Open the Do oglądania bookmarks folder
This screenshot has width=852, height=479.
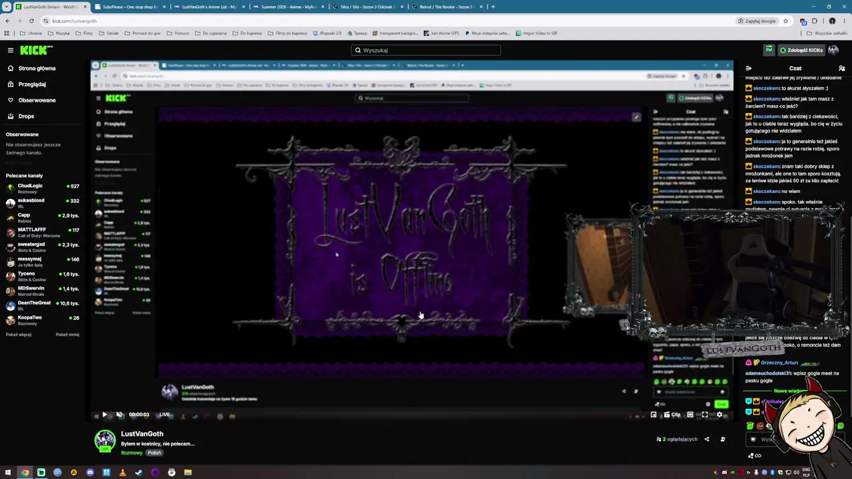[211, 33]
